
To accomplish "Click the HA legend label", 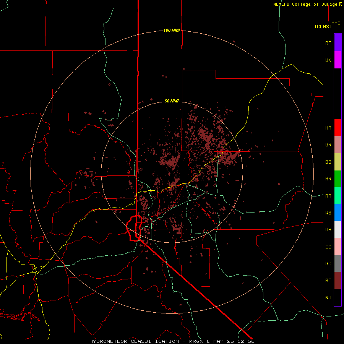I will [x=328, y=128].
